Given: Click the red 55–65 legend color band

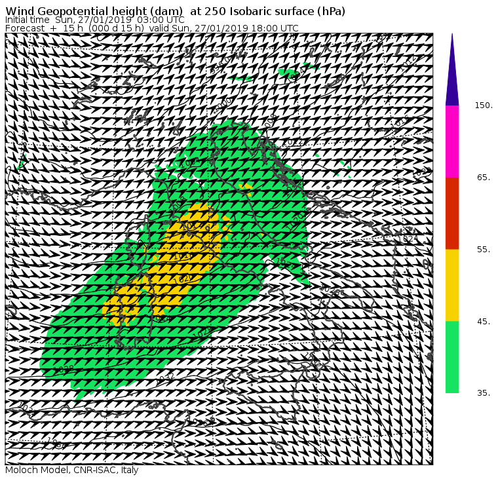Looking at the screenshot, I should pos(452,213).
